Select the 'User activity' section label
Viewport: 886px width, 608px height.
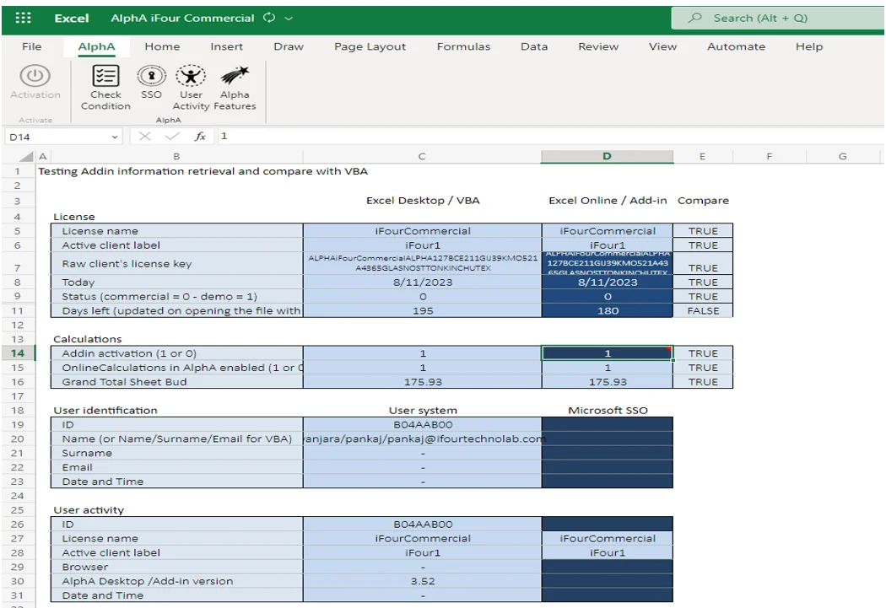coord(89,510)
